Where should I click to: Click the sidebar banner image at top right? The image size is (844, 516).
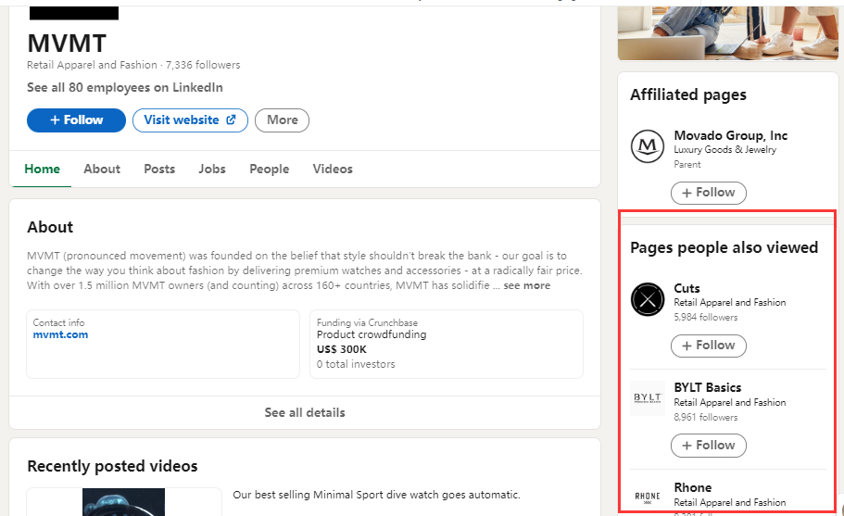(728, 33)
